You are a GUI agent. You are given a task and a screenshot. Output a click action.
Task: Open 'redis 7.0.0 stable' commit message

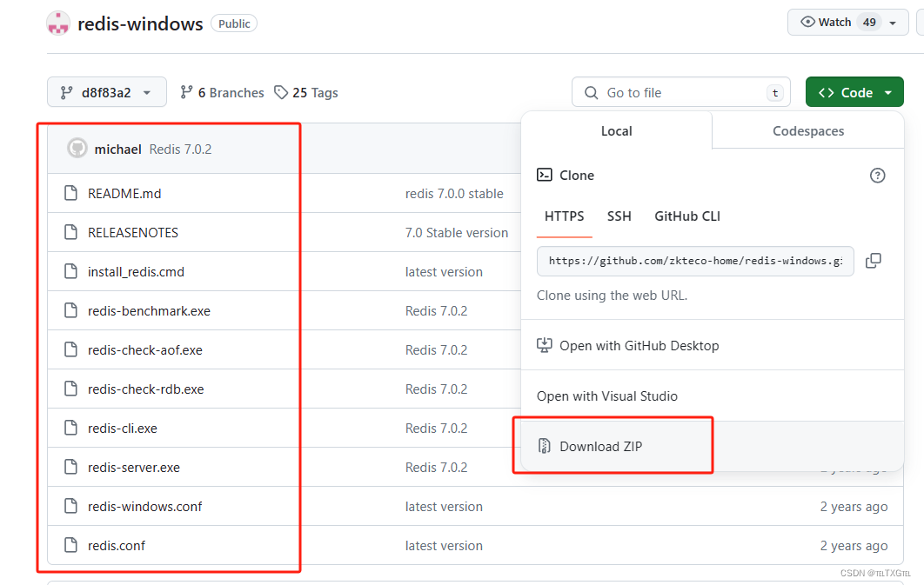pos(454,194)
